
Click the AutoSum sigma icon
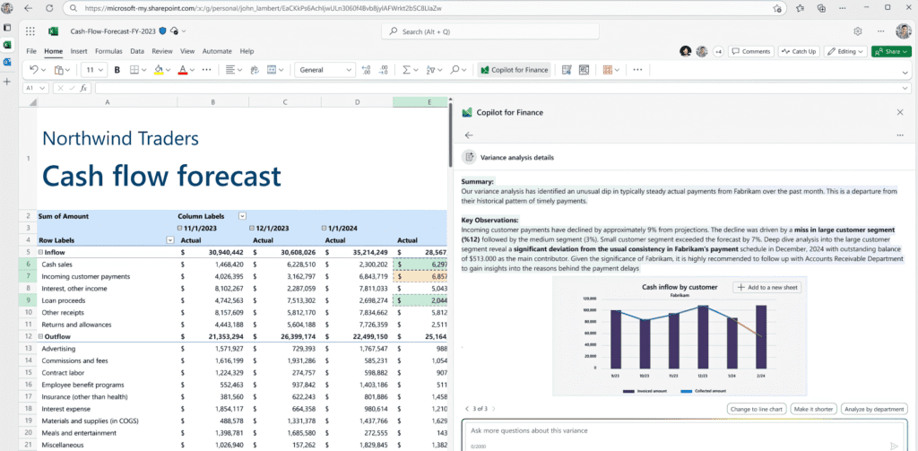click(x=406, y=70)
